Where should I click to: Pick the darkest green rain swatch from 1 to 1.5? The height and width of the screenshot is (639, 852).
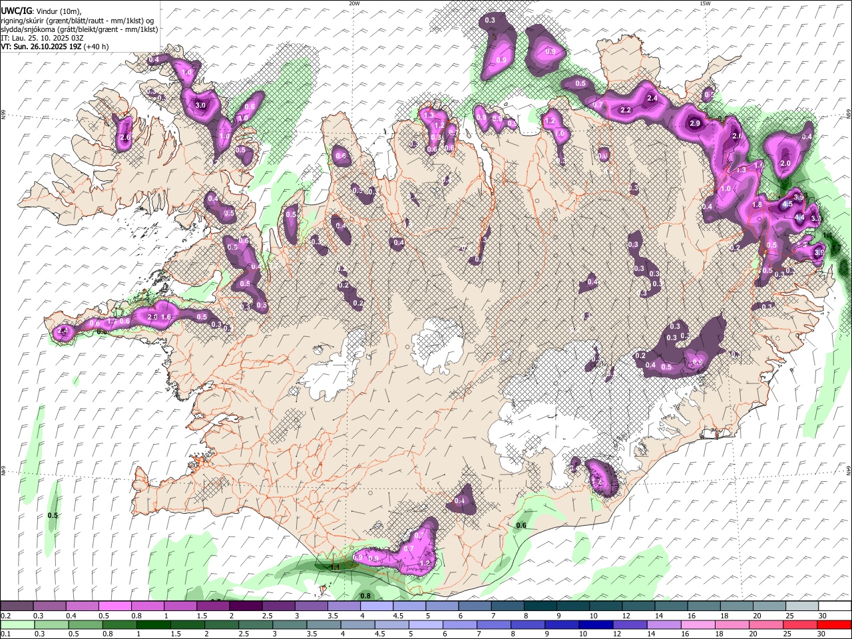pos(153,624)
